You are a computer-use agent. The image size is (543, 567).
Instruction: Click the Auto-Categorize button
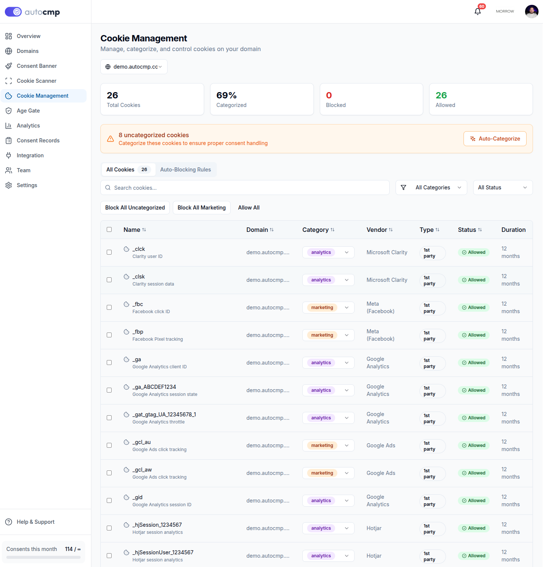[x=495, y=139]
